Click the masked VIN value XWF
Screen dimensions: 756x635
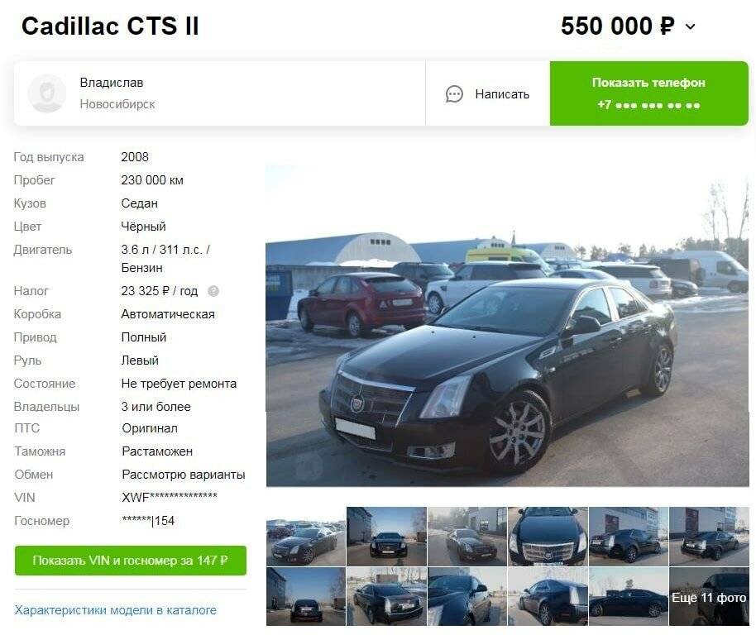(x=170, y=497)
